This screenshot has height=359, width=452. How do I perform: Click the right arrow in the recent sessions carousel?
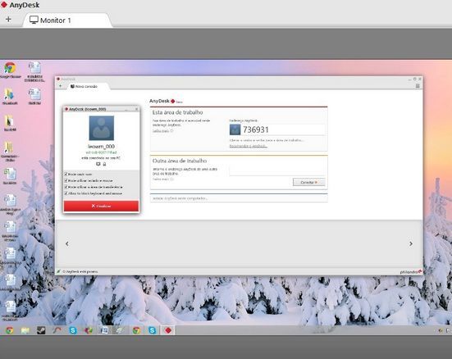[x=411, y=243]
